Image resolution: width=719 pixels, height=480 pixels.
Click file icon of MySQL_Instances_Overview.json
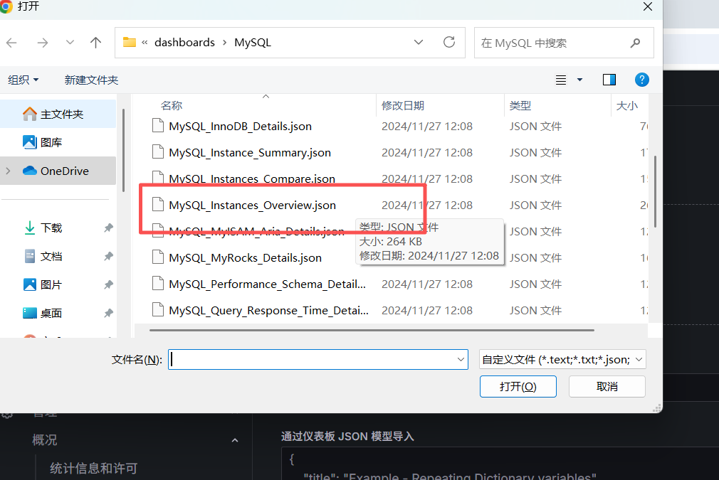point(158,204)
